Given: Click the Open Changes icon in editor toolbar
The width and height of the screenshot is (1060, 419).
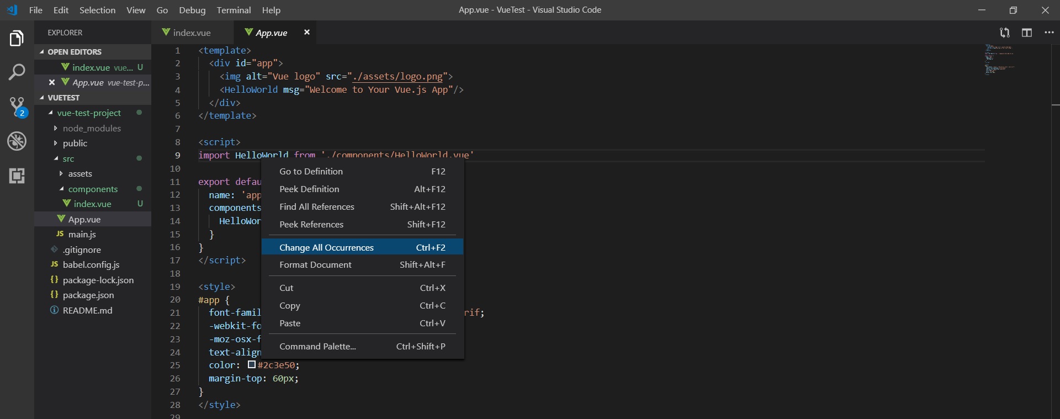Looking at the screenshot, I should coord(1005,33).
